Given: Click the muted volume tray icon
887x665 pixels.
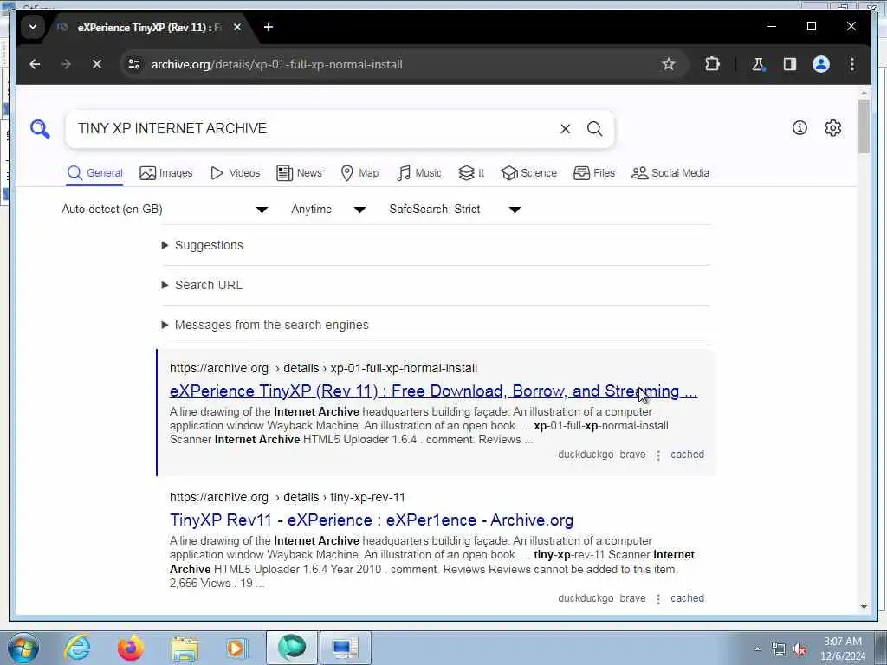Looking at the screenshot, I should pos(800,649).
